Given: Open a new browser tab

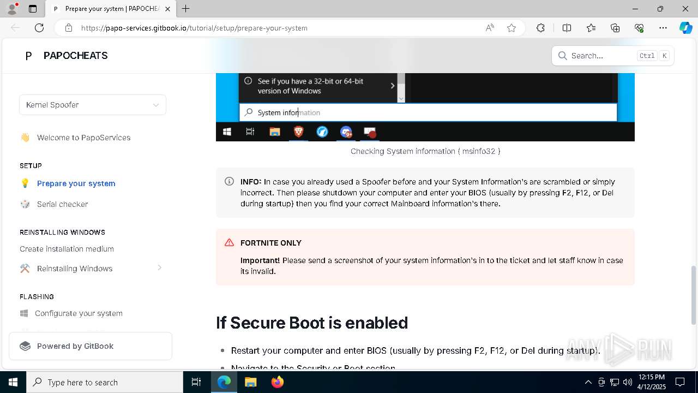Looking at the screenshot, I should tap(186, 9).
